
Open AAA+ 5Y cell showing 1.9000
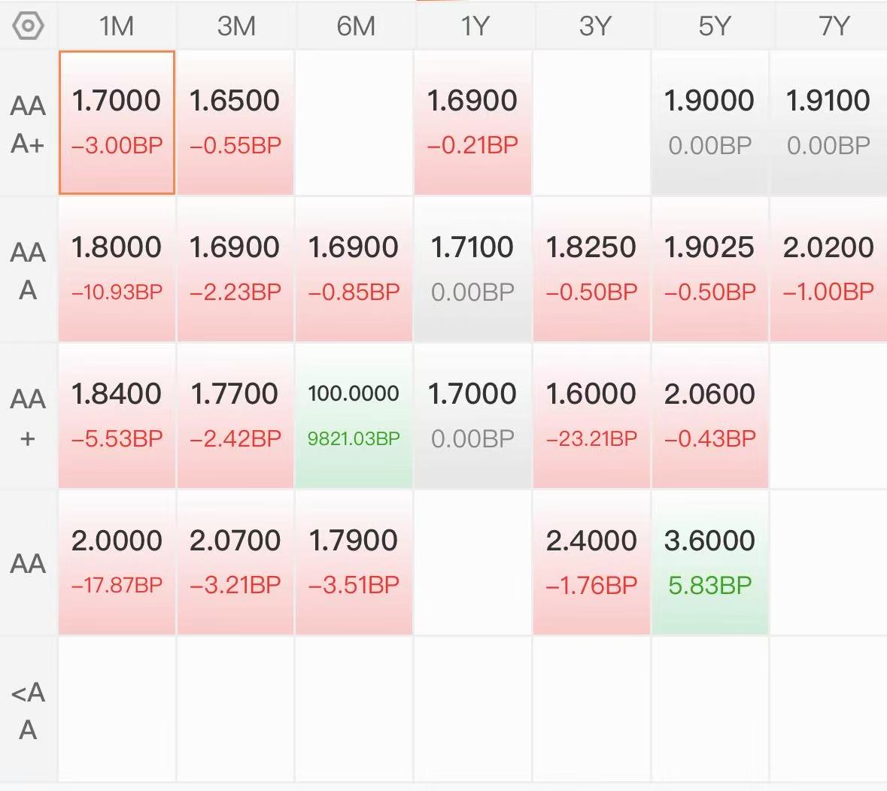710,123
